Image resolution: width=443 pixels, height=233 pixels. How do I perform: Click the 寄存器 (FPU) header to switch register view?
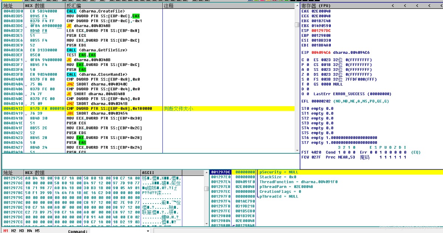coord(316,6)
